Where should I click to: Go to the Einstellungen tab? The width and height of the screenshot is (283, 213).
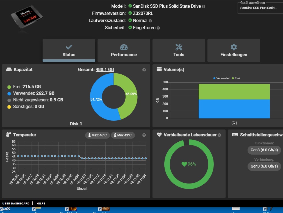234,50
